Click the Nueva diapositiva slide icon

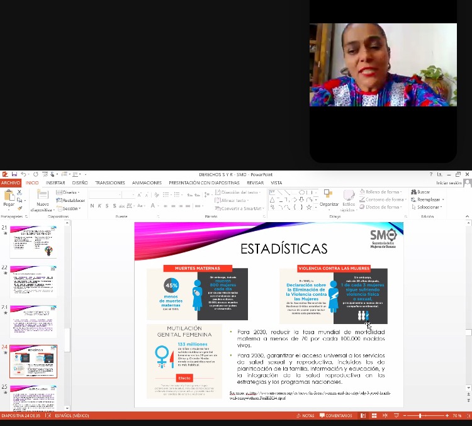click(x=42, y=198)
